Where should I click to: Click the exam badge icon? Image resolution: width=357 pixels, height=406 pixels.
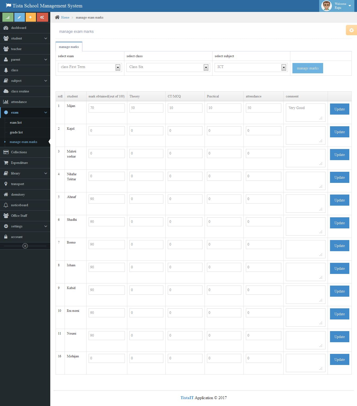pos(6,112)
